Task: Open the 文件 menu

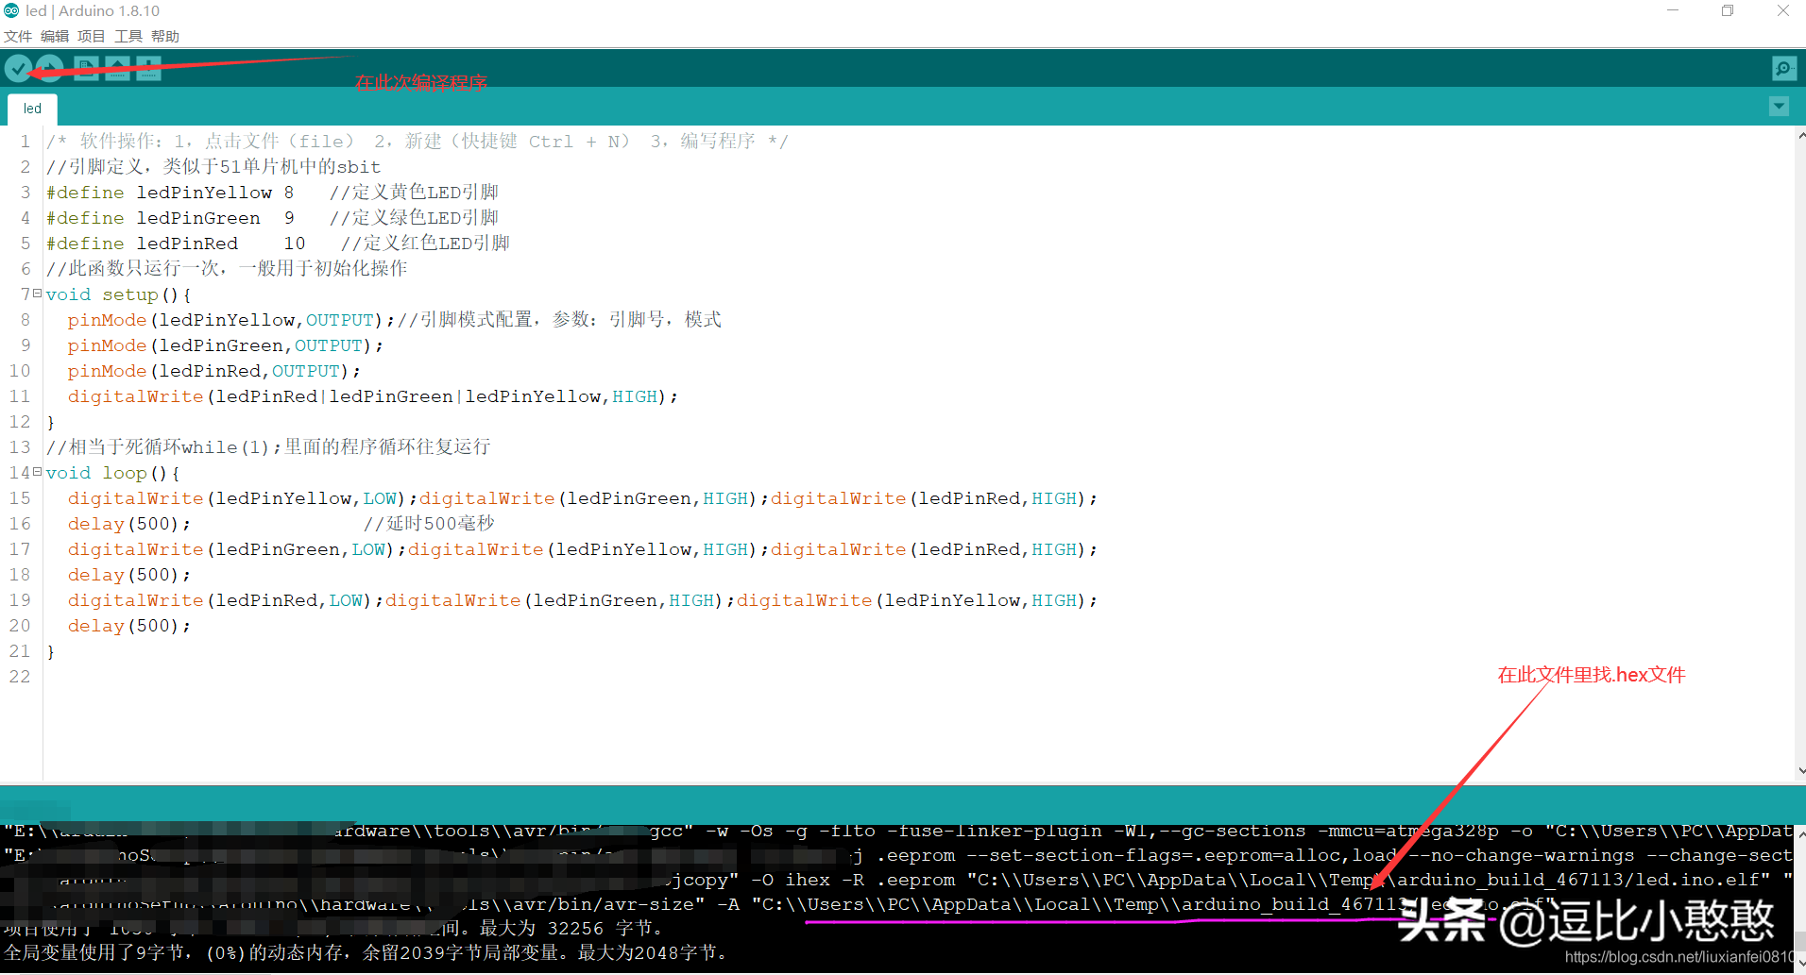Action: (x=17, y=36)
